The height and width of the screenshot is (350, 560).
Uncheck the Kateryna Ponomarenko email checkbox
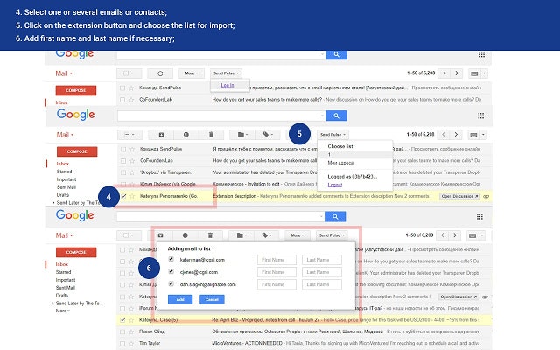pos(123,196)
